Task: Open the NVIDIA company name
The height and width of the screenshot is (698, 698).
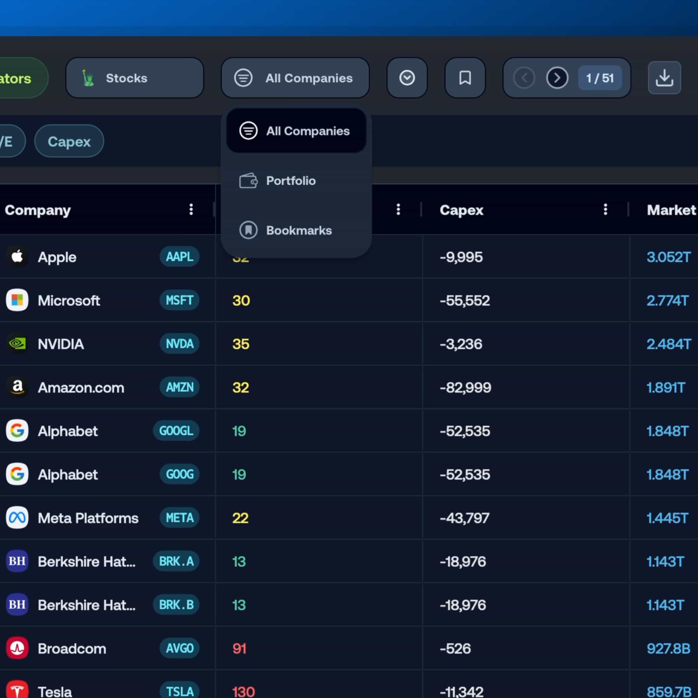Action: (61, 344)
